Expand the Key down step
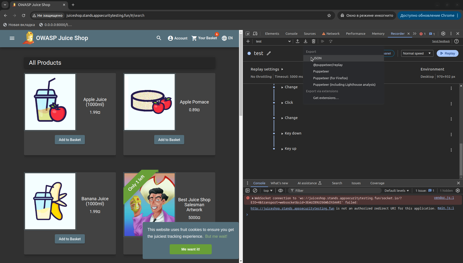This screenshot has width=463, height=263. [x=282, y=133]
